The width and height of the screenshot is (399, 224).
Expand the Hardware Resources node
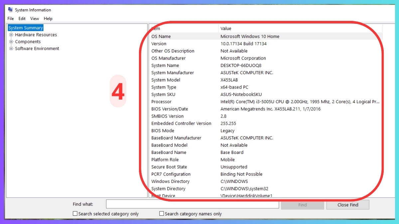pos(11,35)
